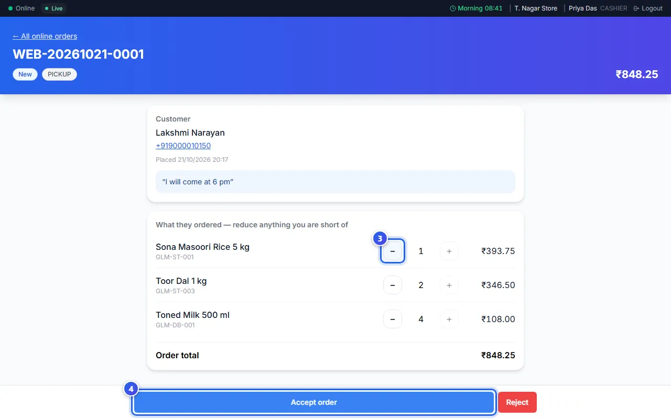Select customer name Lakshmi Narayan
The width and height of the screenshot is (671, 419).
tap(190, 133)
